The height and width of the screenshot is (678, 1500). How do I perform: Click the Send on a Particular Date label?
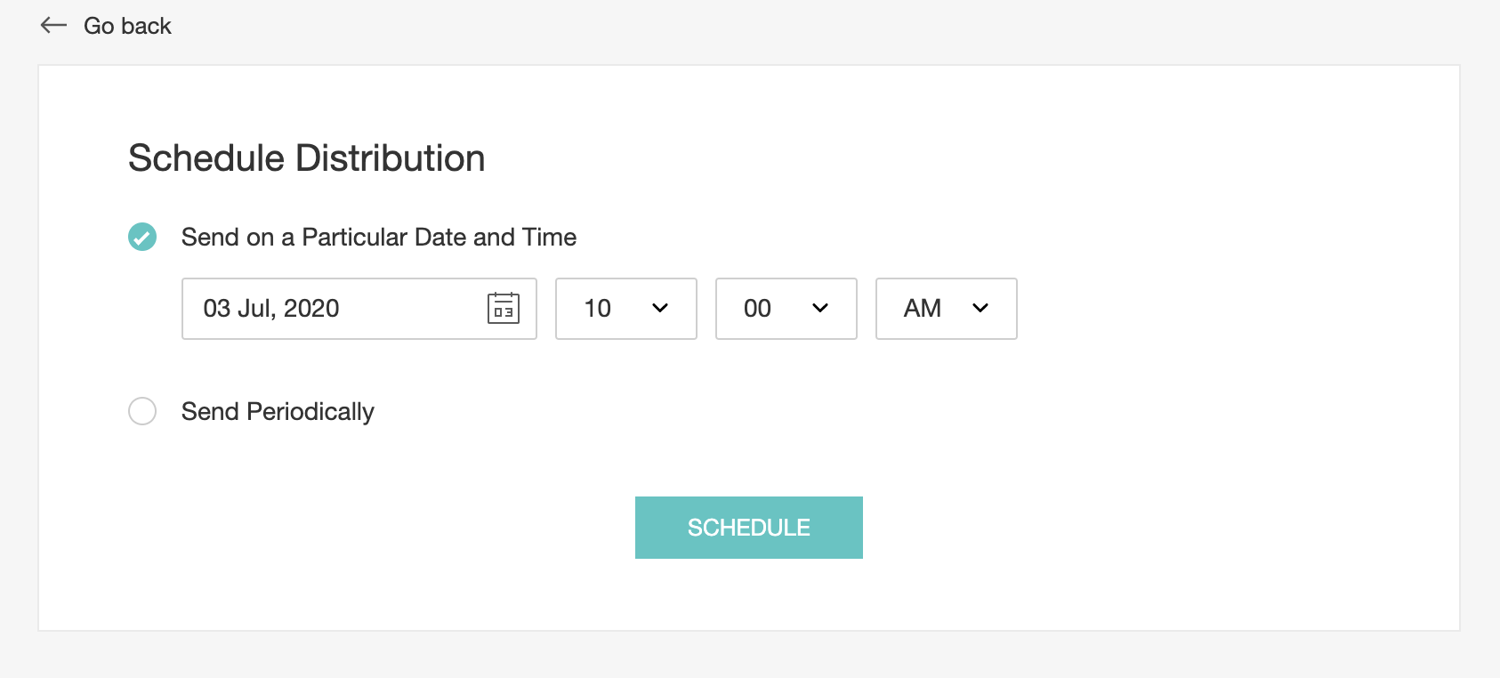(378, 237)
